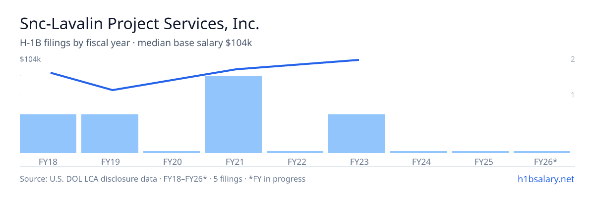595x198 pixels.
Task: Click the small FY22 bar stub
Action: [x=295, y=152]
